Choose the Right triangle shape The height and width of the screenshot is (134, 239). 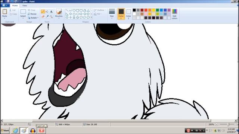[x=67, y=14]
